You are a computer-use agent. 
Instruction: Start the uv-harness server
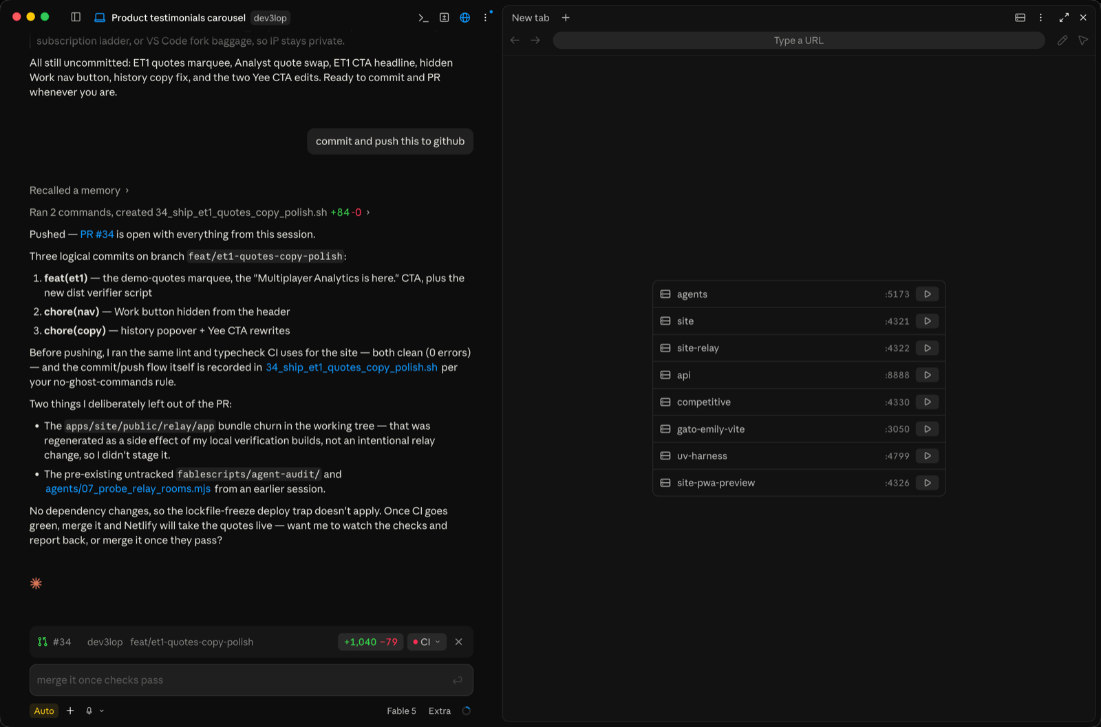coord(927,455)
